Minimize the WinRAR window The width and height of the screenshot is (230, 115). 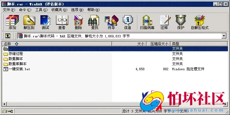click(215, 4)
